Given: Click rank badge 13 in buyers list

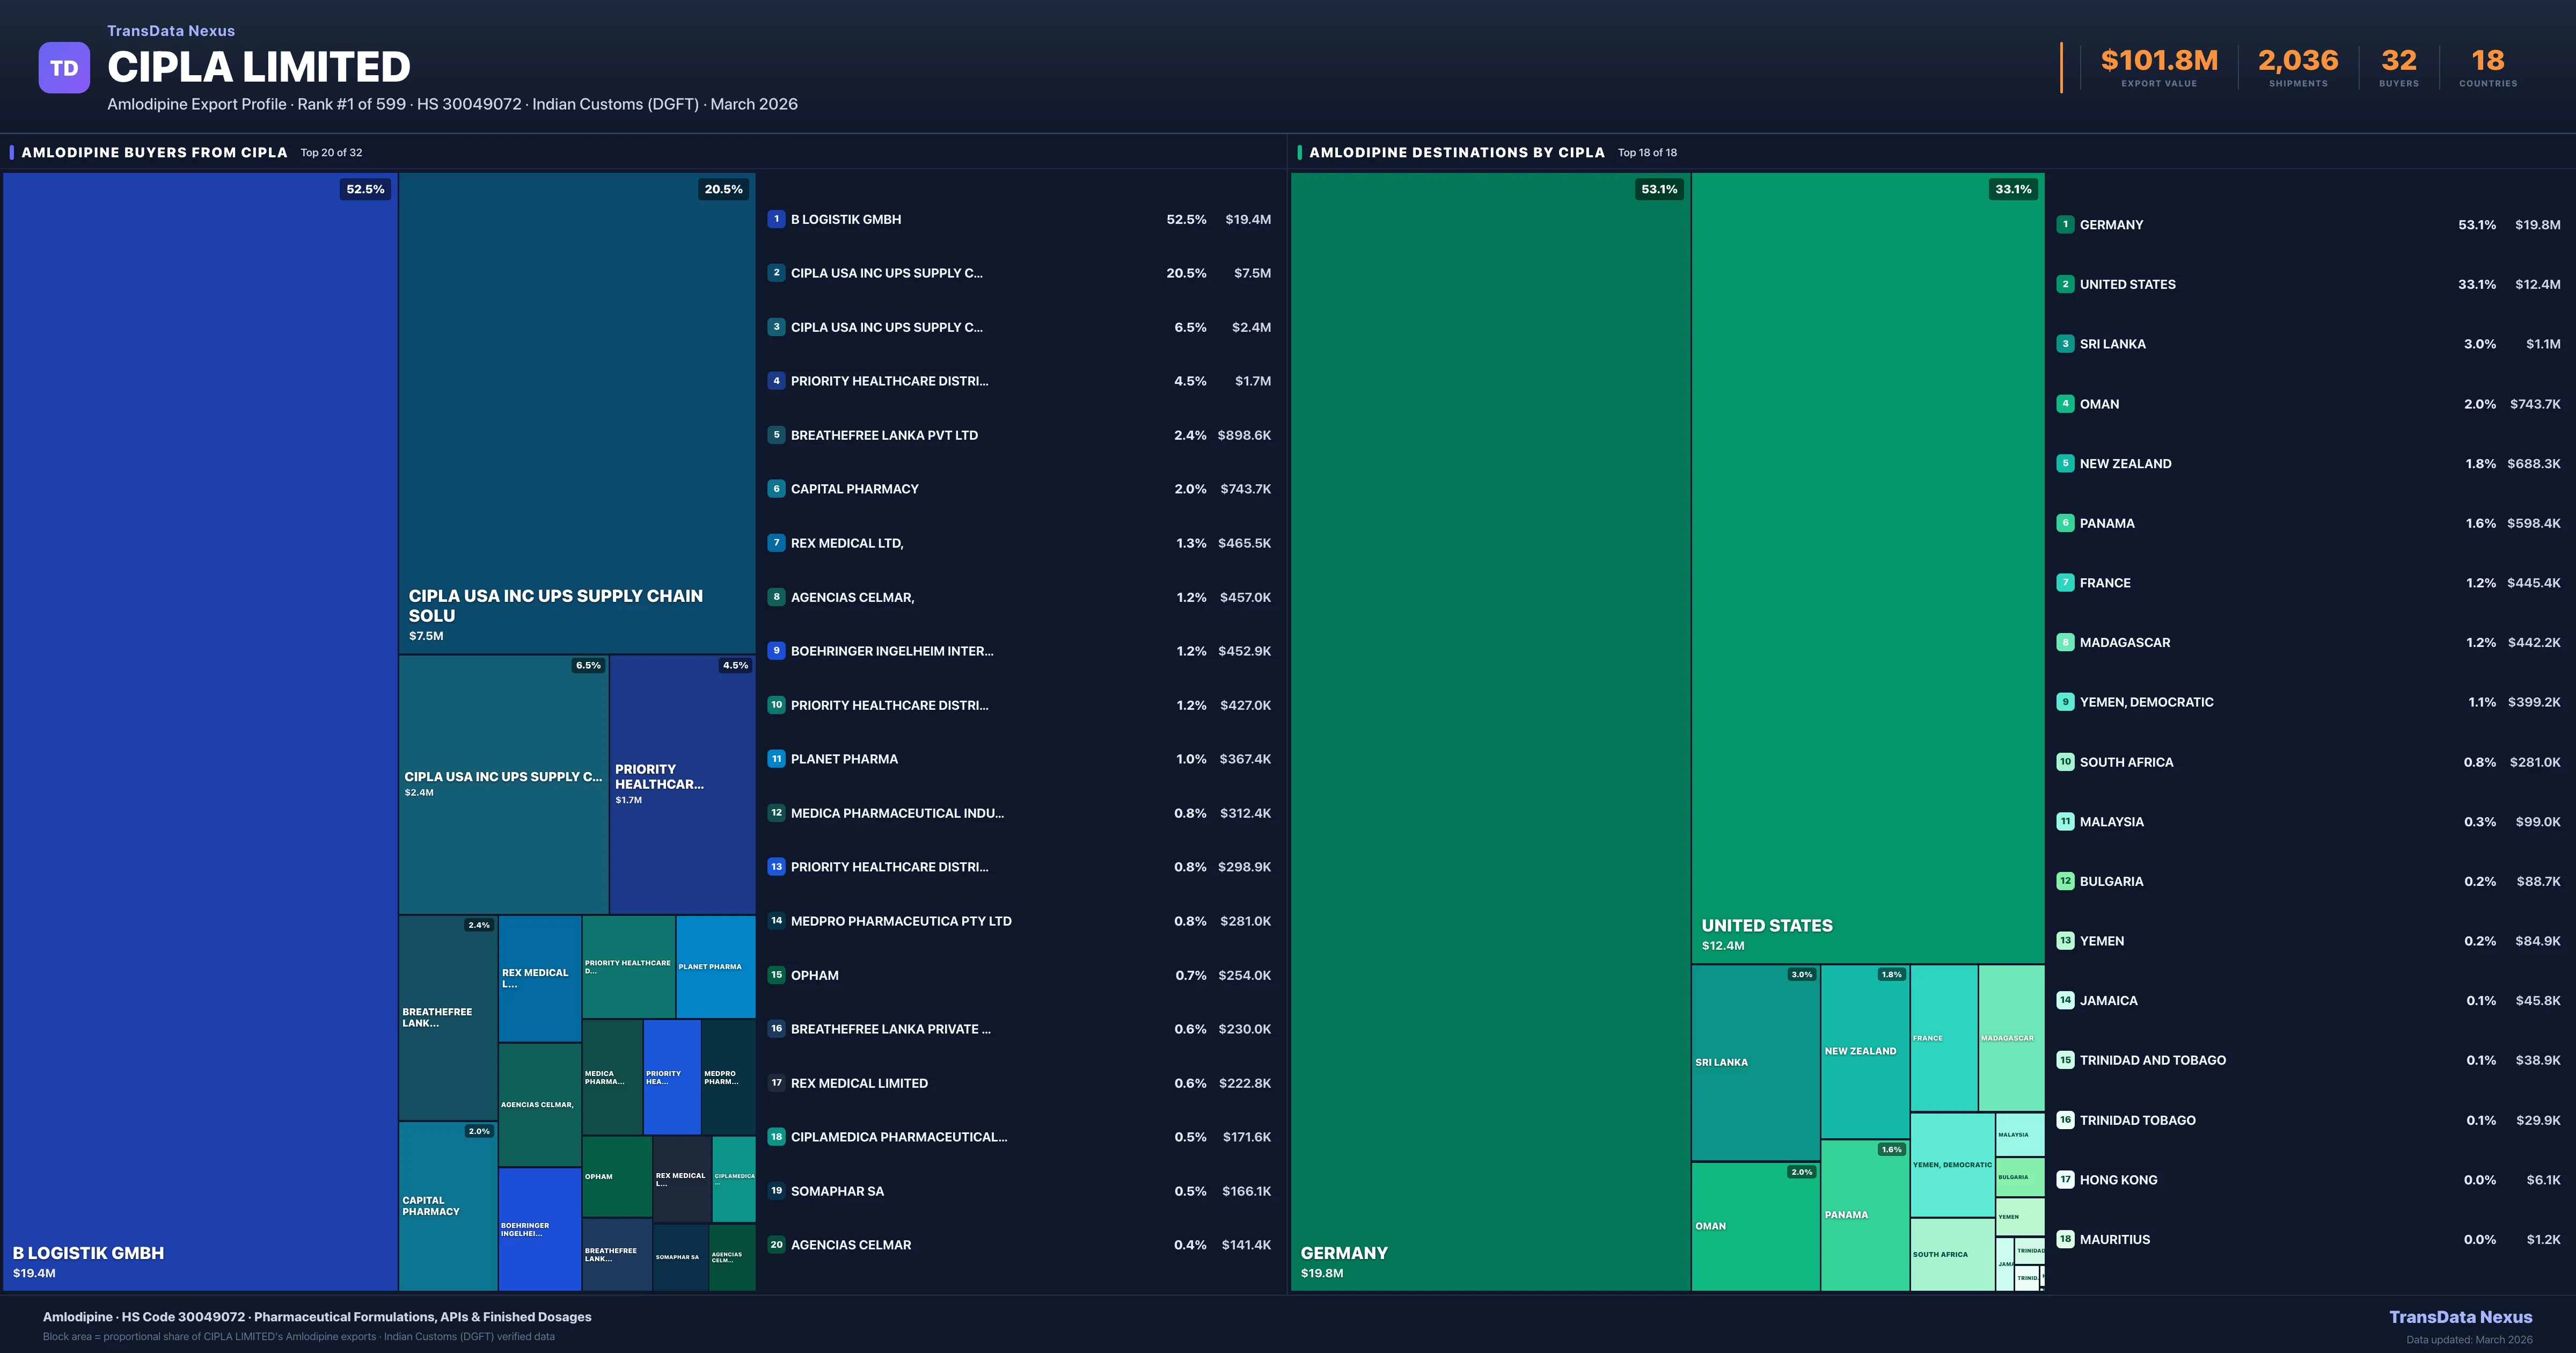Looking at the screenshot, I should [x=776, y=867].
